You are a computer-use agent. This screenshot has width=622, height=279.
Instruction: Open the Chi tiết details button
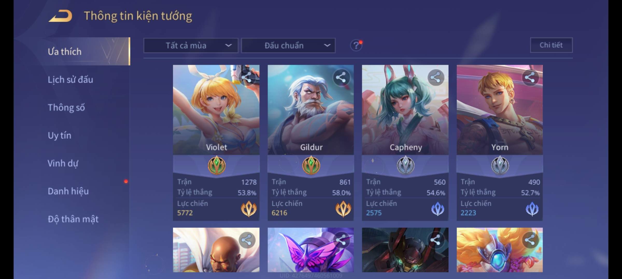[551, 45]
